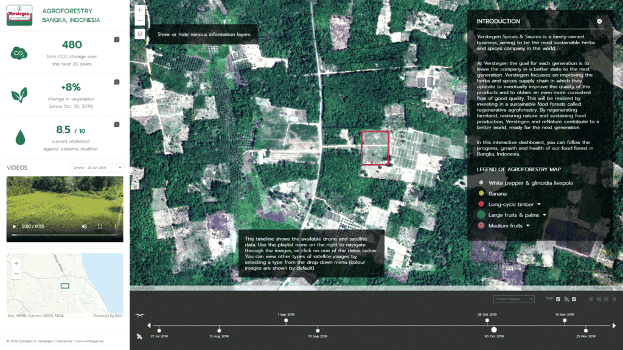Jump to the first timeline image
The width and height of the screenshot is (623, 350).
click(x=590, y=299)
